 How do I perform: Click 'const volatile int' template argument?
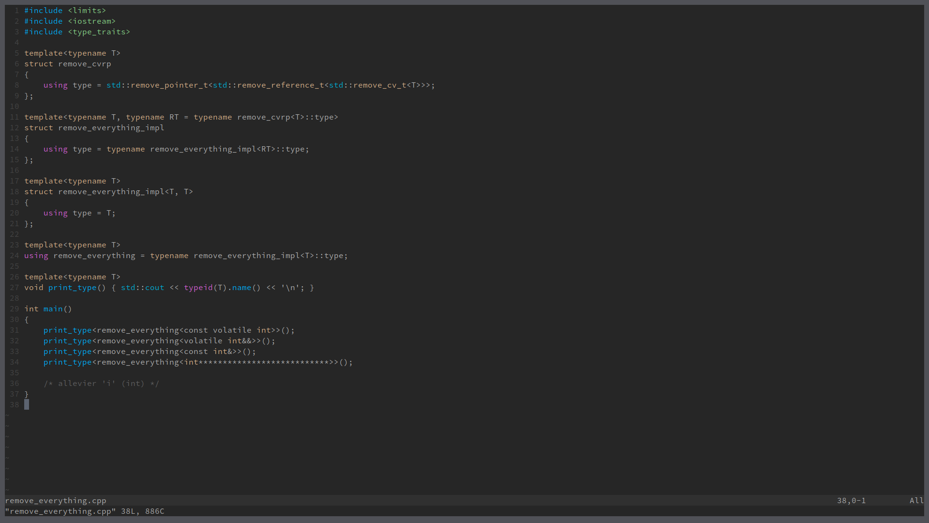pos(227,330)
